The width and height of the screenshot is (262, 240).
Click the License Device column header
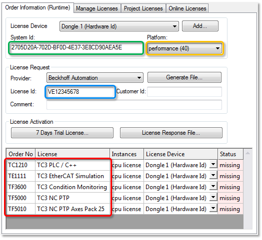click(181, 154)
